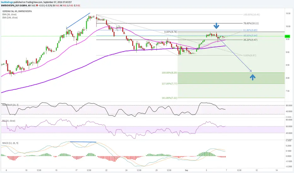
Task: Click the C:9.61 close price value
Action: (x=77, y=6)
